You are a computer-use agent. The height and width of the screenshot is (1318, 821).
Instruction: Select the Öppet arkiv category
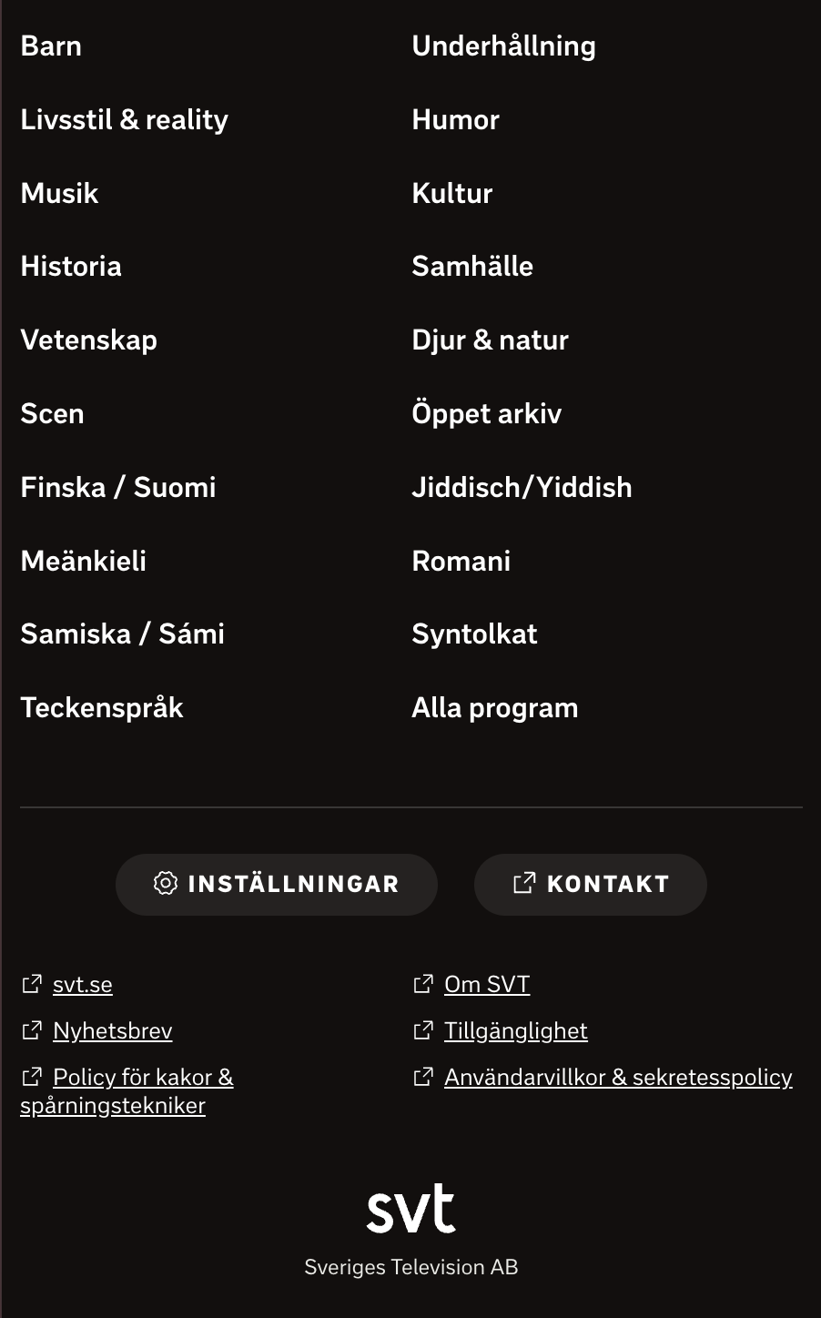coord(486,413)
